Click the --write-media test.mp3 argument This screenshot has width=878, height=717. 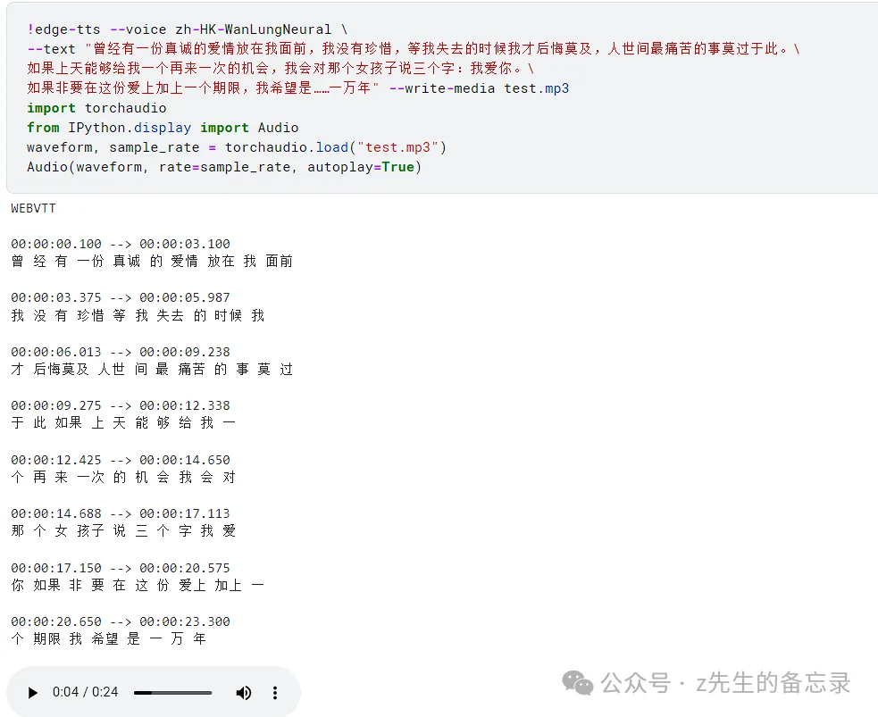pos(479,88)
